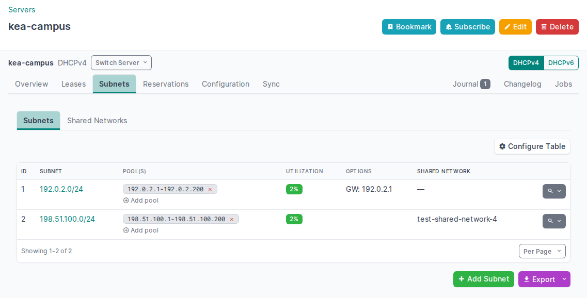Open Configure Table settings

point(532,146)
